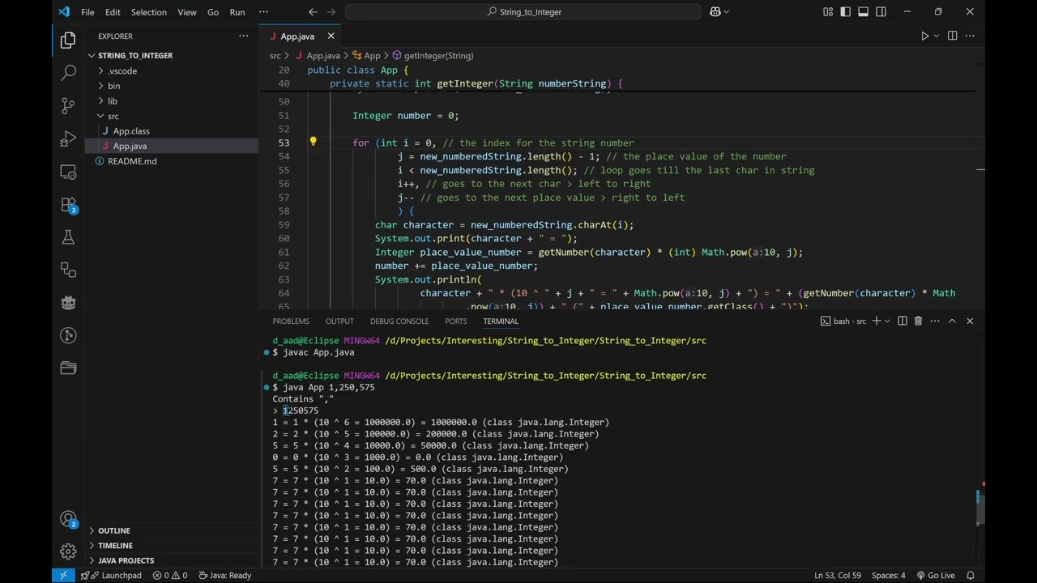
Task: Add a new terminal with plus icon
Action: pyautogui.click(x=876, y=321)
